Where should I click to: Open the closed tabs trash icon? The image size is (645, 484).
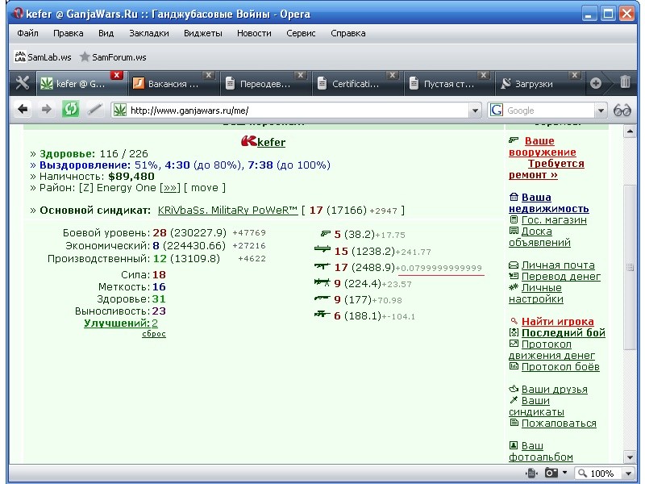(625, 82)
